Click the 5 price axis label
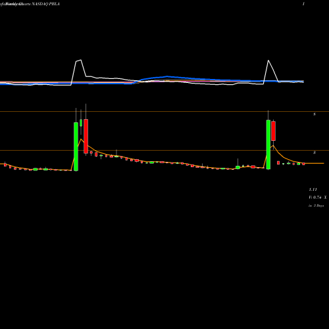The image size is (329, 329). coord(315,153)
